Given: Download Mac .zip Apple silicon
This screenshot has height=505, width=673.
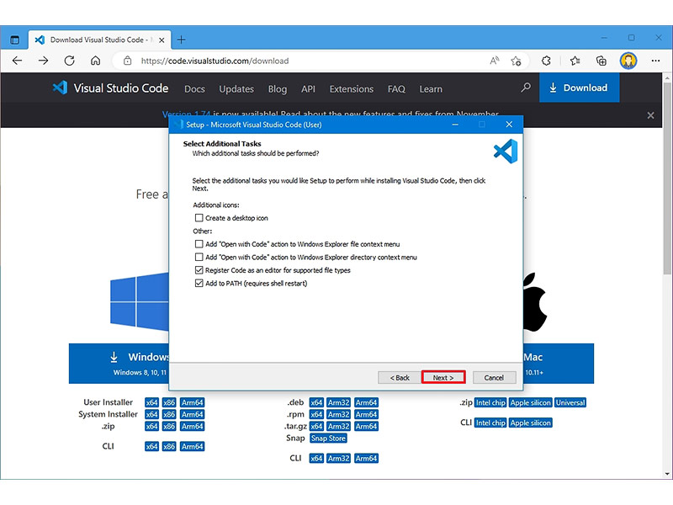Looking at the screenshot, I should click(x=531, y=402).
